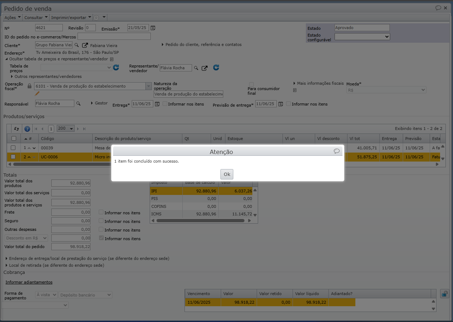
Task: Click the settings gear icon in the toolbar
Action: [96, 17]
